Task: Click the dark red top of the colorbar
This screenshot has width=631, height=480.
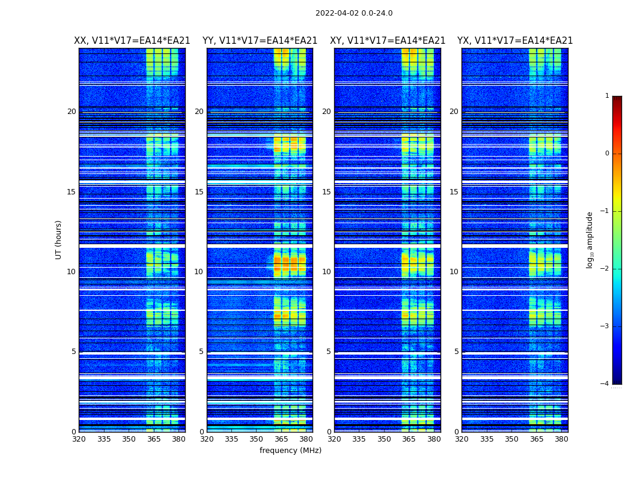Action: point(617,100)
